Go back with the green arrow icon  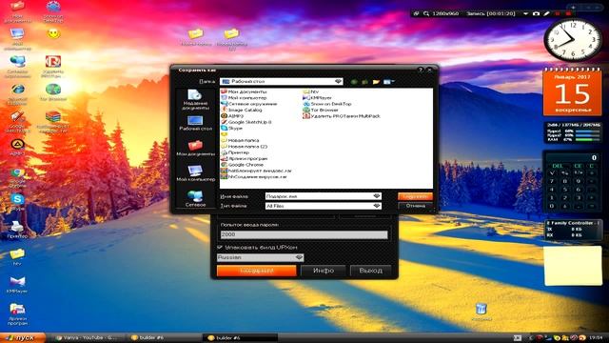point(354,82)
